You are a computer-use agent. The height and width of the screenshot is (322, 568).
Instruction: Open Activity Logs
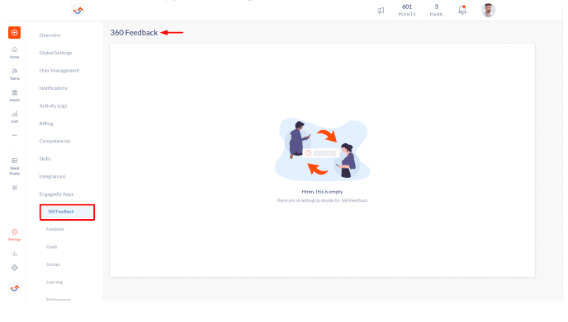[53, 106]
